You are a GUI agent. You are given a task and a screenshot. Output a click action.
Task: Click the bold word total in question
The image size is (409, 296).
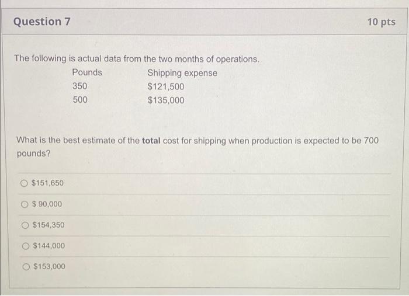[x=152, y=141]
